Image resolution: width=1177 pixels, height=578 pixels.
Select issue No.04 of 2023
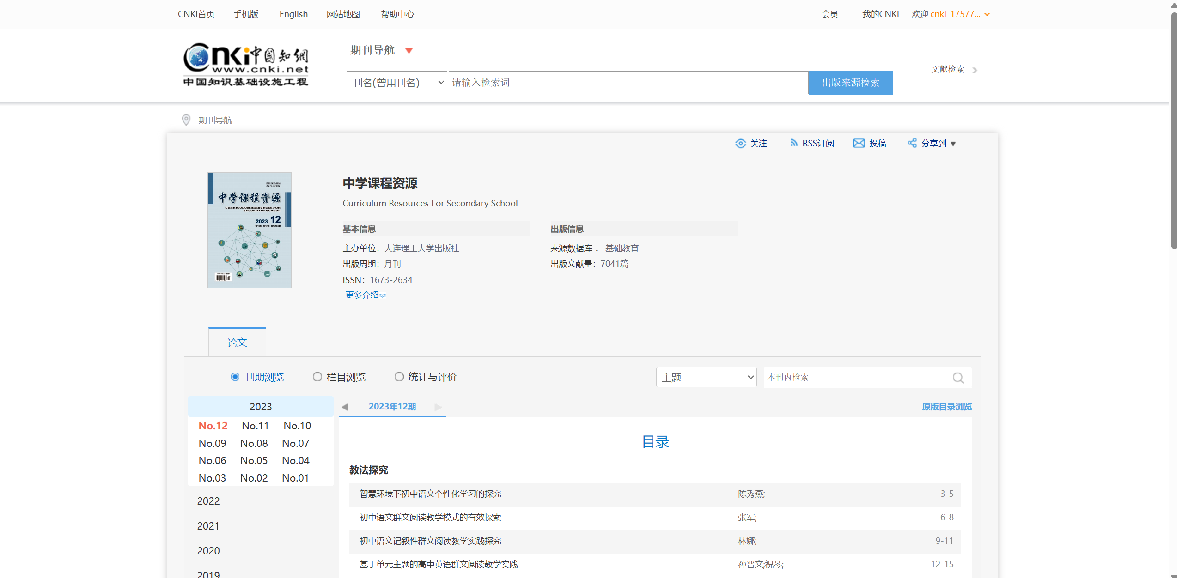tap(296, 461)
